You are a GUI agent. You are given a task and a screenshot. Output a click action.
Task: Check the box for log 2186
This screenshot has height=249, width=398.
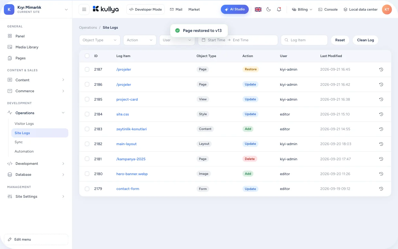coord(87,84)
